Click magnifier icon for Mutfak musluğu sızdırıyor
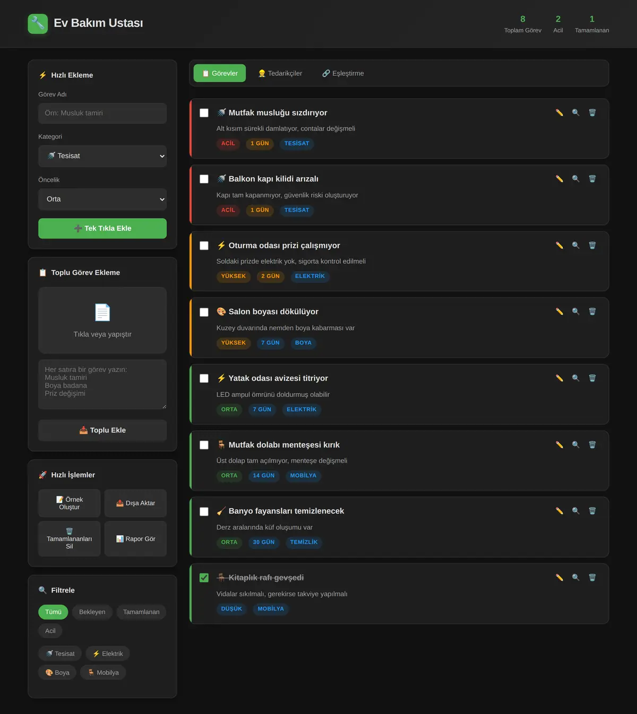Viewport: 637px width, 714px height. (575, 112)
